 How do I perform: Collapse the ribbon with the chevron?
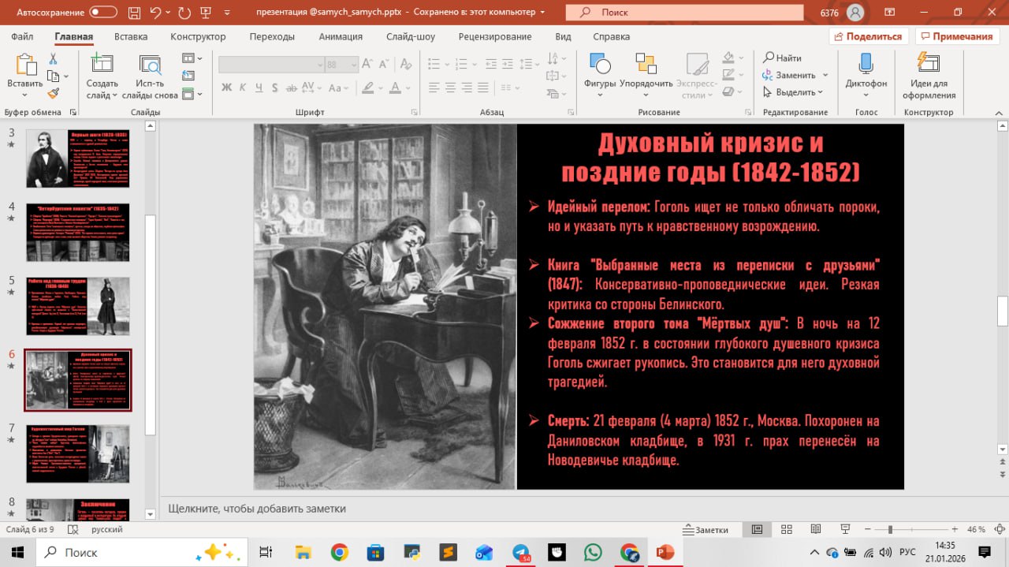click(x=999, y=112)
